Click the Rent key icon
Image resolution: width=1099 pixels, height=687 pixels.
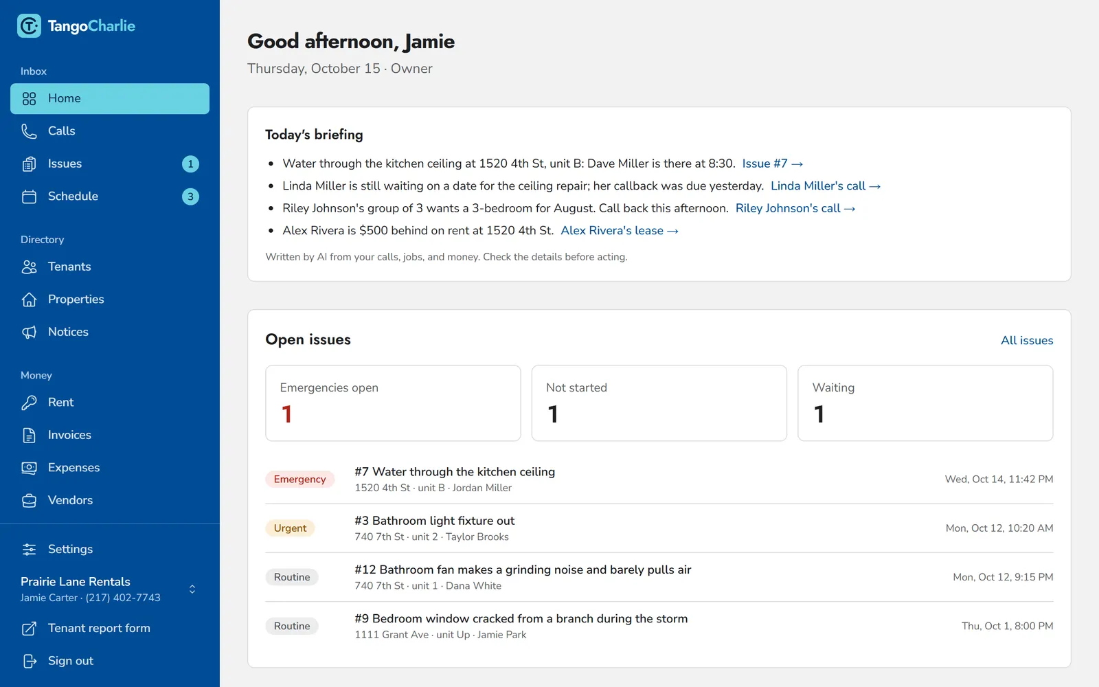[x=29, y=403]
